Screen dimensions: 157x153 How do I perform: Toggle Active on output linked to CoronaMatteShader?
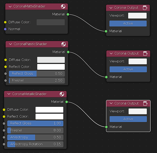(x=128, y=24)
